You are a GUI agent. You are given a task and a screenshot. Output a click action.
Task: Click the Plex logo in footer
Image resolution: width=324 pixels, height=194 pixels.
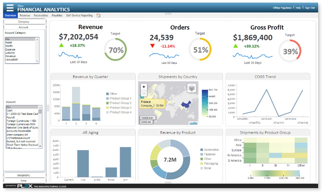[25, 186]
